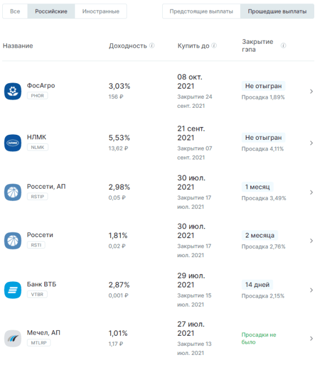Click the Закрытие гэпа column header
The height and width of the screenshot is (365, 317).
coord(258,45)
